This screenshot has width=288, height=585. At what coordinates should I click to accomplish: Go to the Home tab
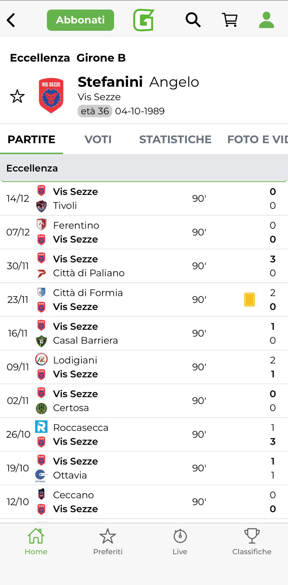tap(36, 542)
